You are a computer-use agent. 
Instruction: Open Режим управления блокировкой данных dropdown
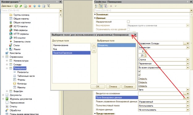187,102
